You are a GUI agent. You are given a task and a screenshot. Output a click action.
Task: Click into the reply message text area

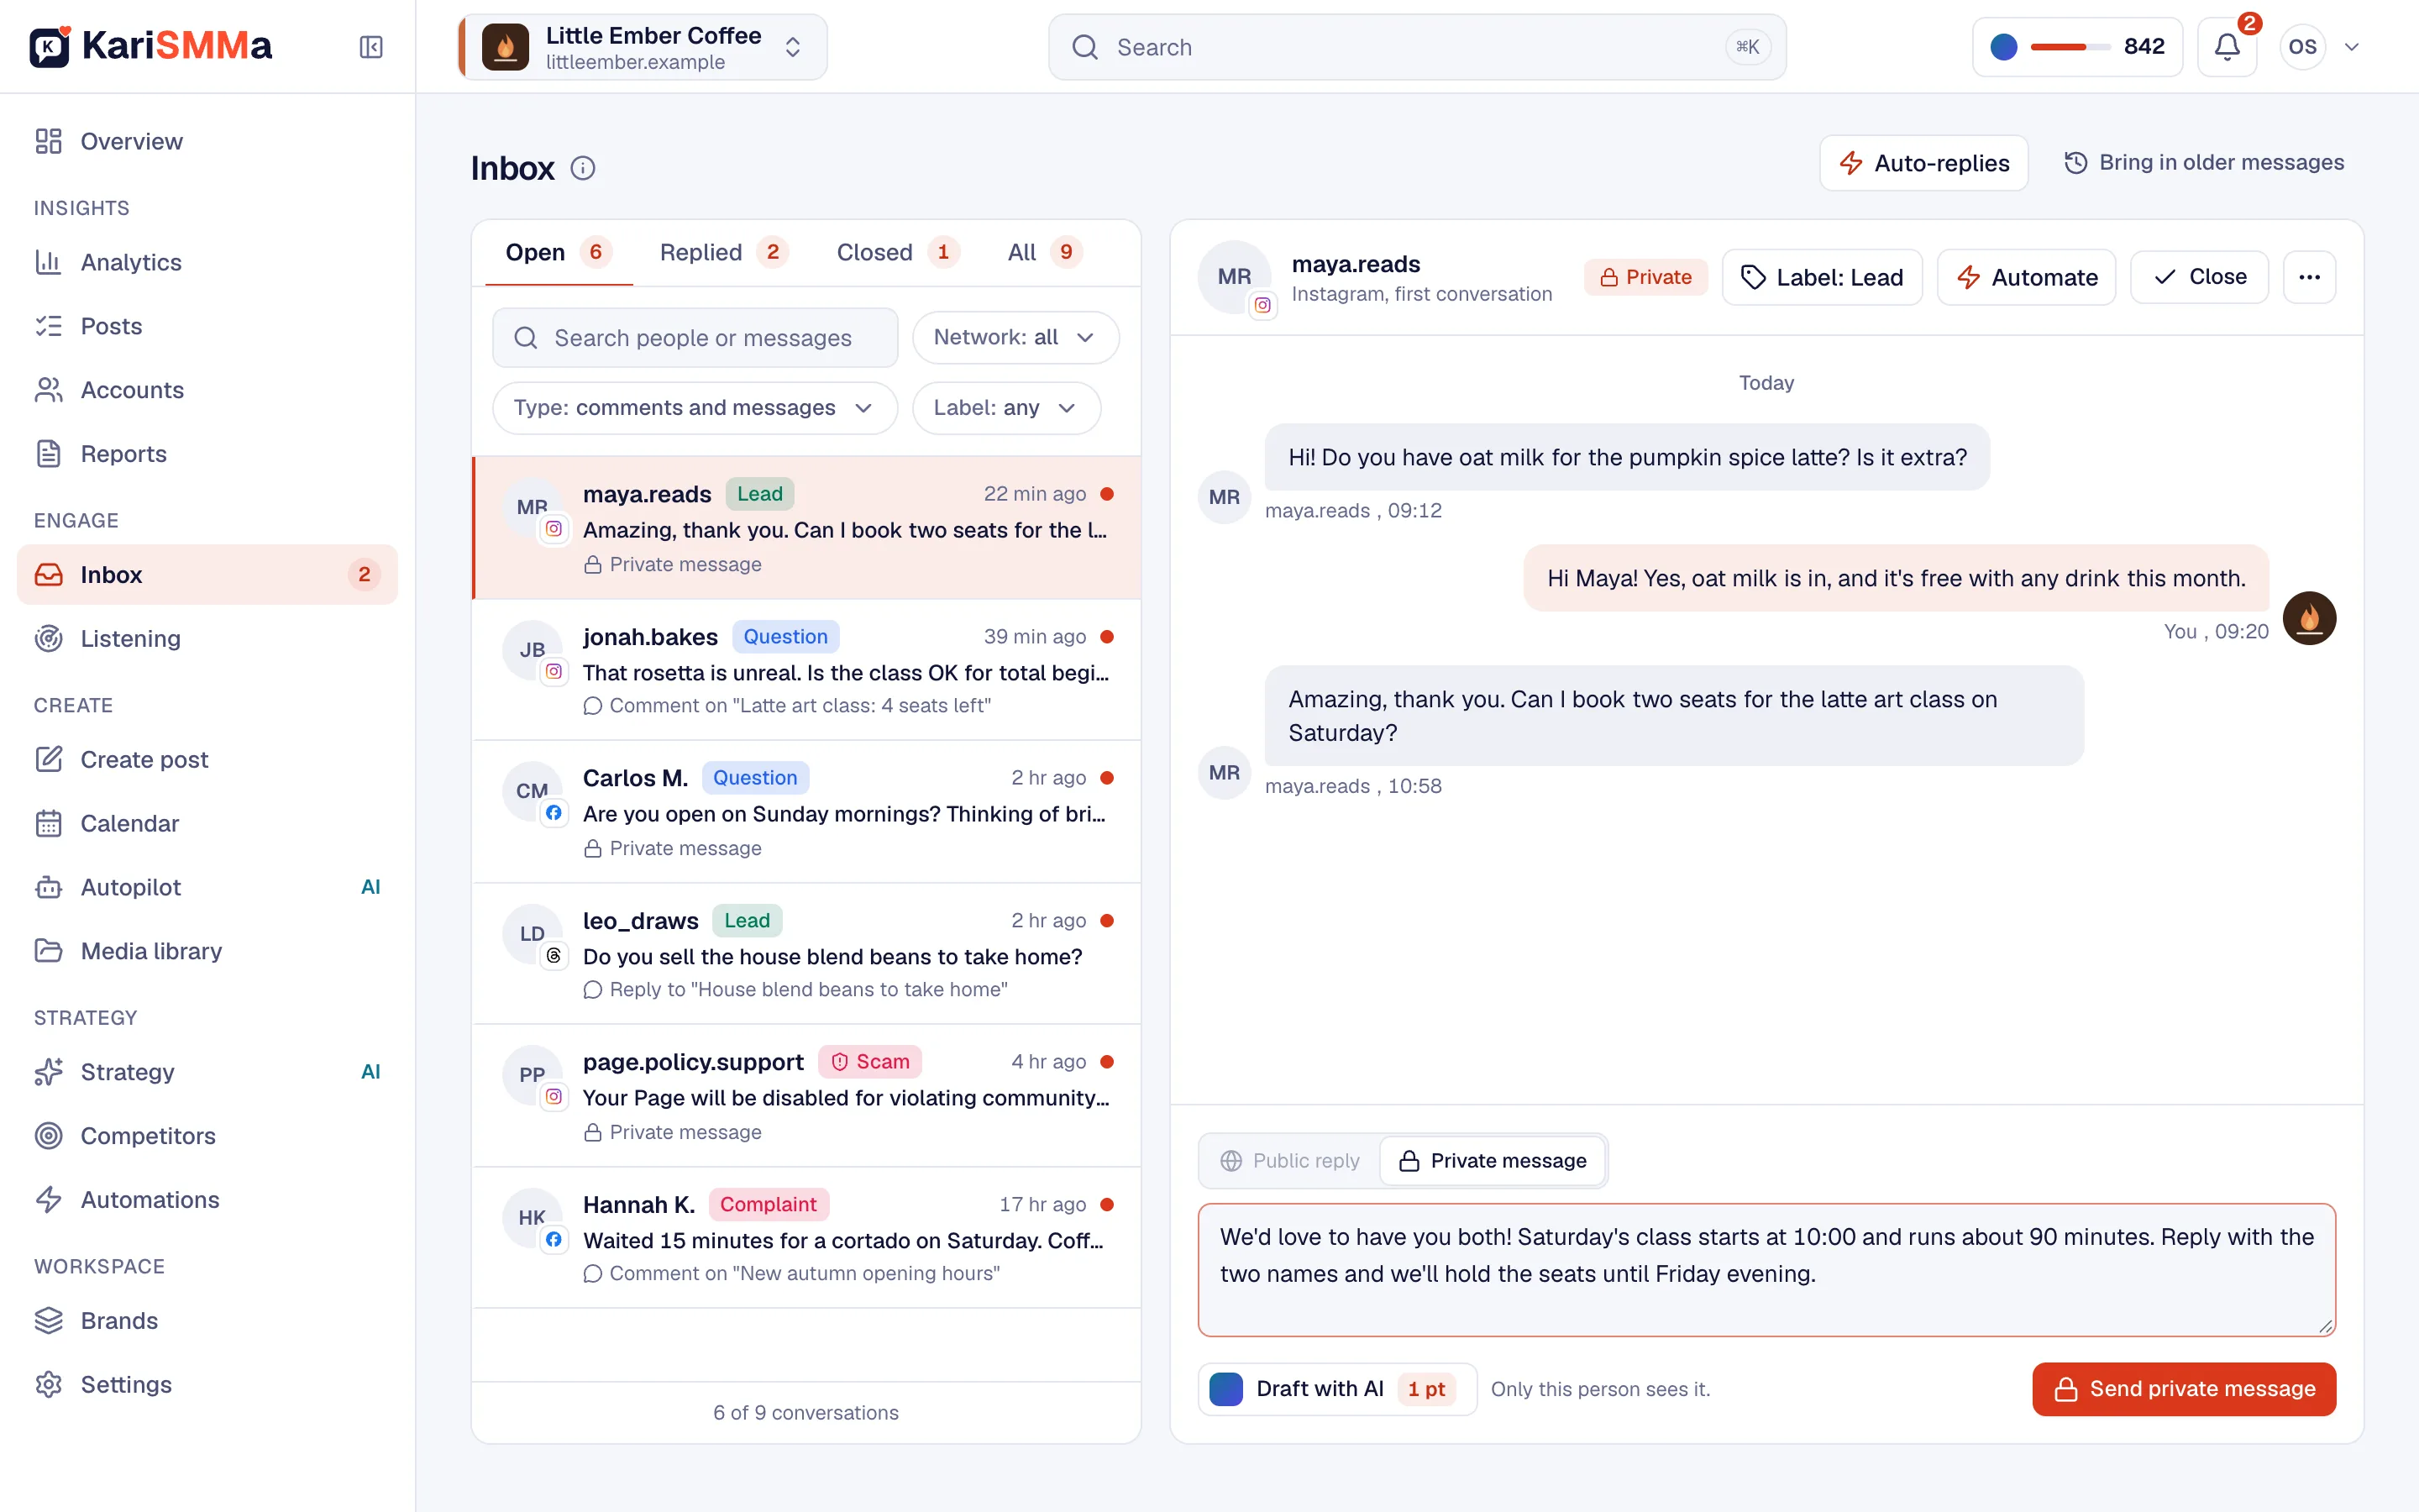(x=1766, y=1269)
